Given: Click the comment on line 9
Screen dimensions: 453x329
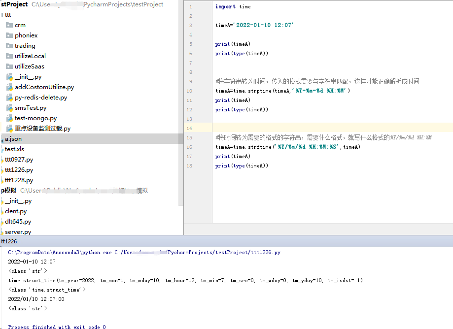Looking at the screenshot, I should pyautogui.click(x=317, y=82).
